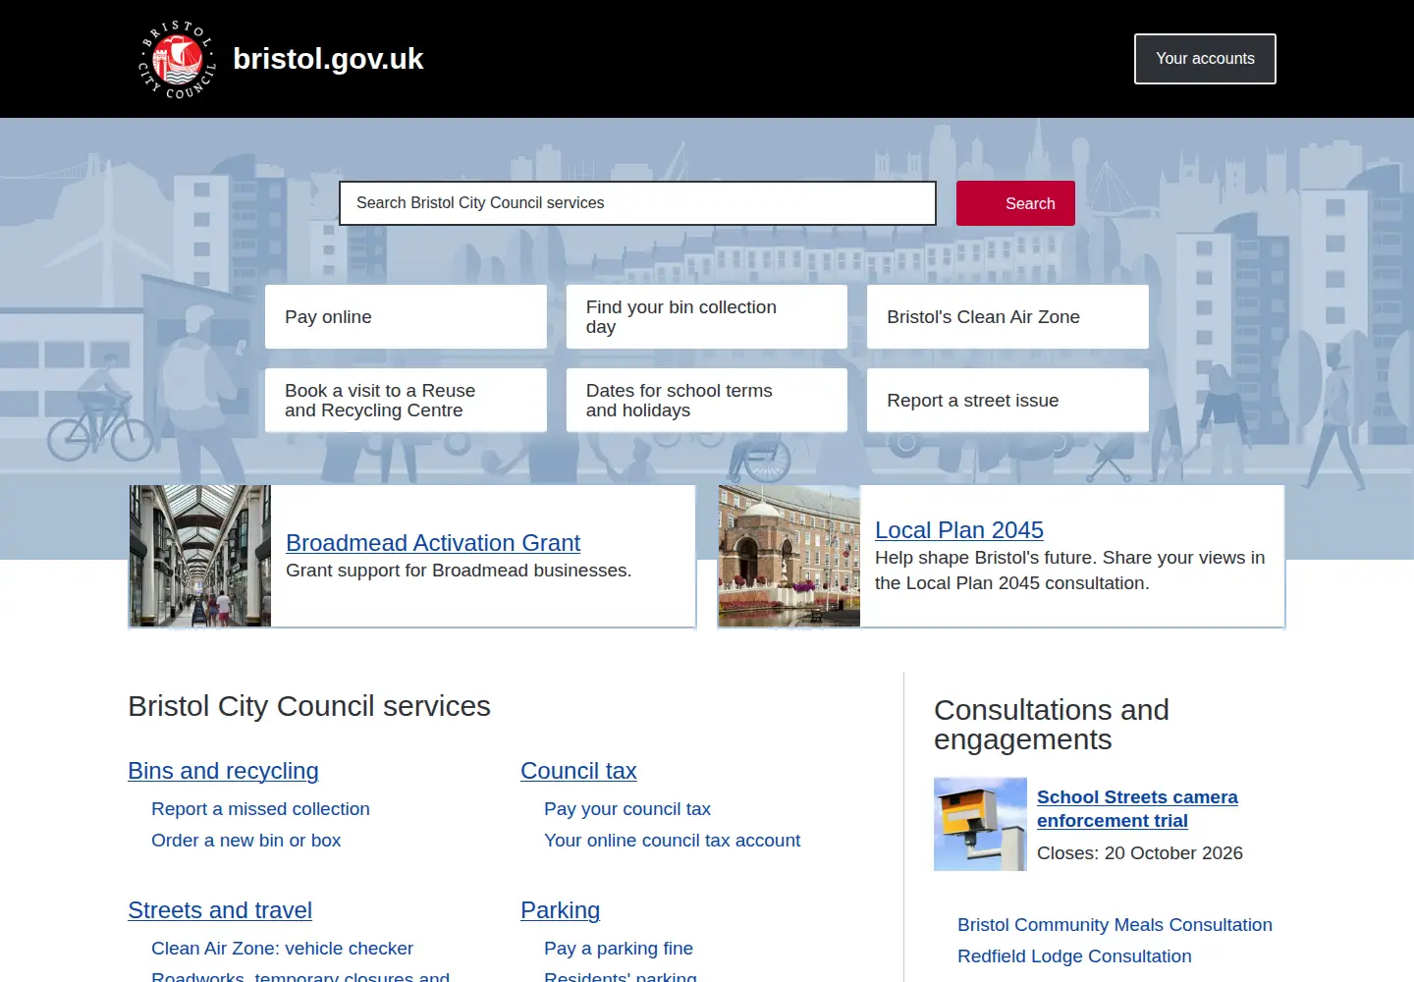Image resolution: width=1414 pixels, height=982 pixels.
Task: Click the City Hall photo thumbnail
Action: tap(789, 556)
